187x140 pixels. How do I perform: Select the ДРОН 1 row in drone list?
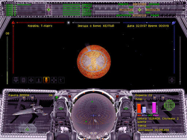(x=18, y=5)
